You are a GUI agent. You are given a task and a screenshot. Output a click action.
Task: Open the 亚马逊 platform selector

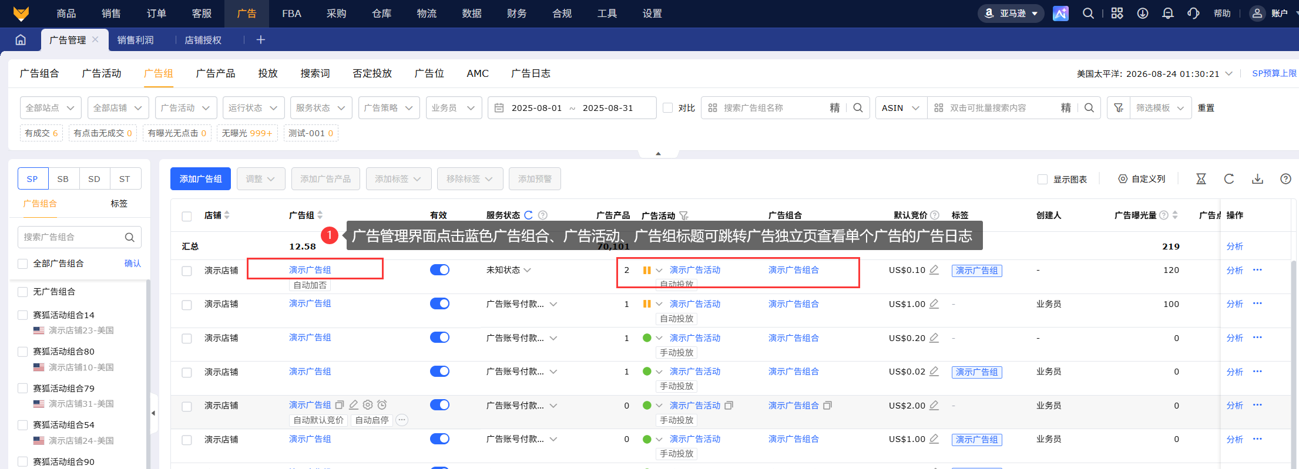click(1011, 14)
